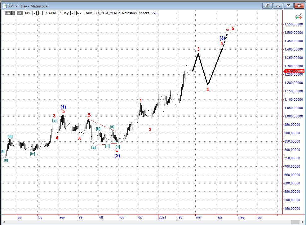Expand the dropdown arrow after XPT
306x225 pixels.
tap(34, 13)
